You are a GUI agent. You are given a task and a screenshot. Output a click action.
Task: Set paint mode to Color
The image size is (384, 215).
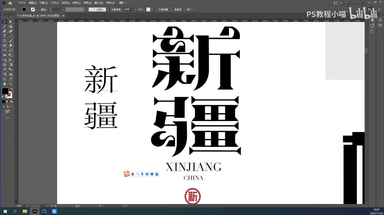click(4, 102)
